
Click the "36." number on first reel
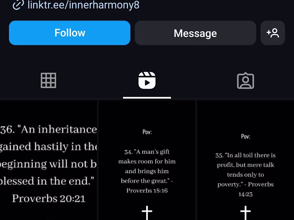[x=7, y=129]
